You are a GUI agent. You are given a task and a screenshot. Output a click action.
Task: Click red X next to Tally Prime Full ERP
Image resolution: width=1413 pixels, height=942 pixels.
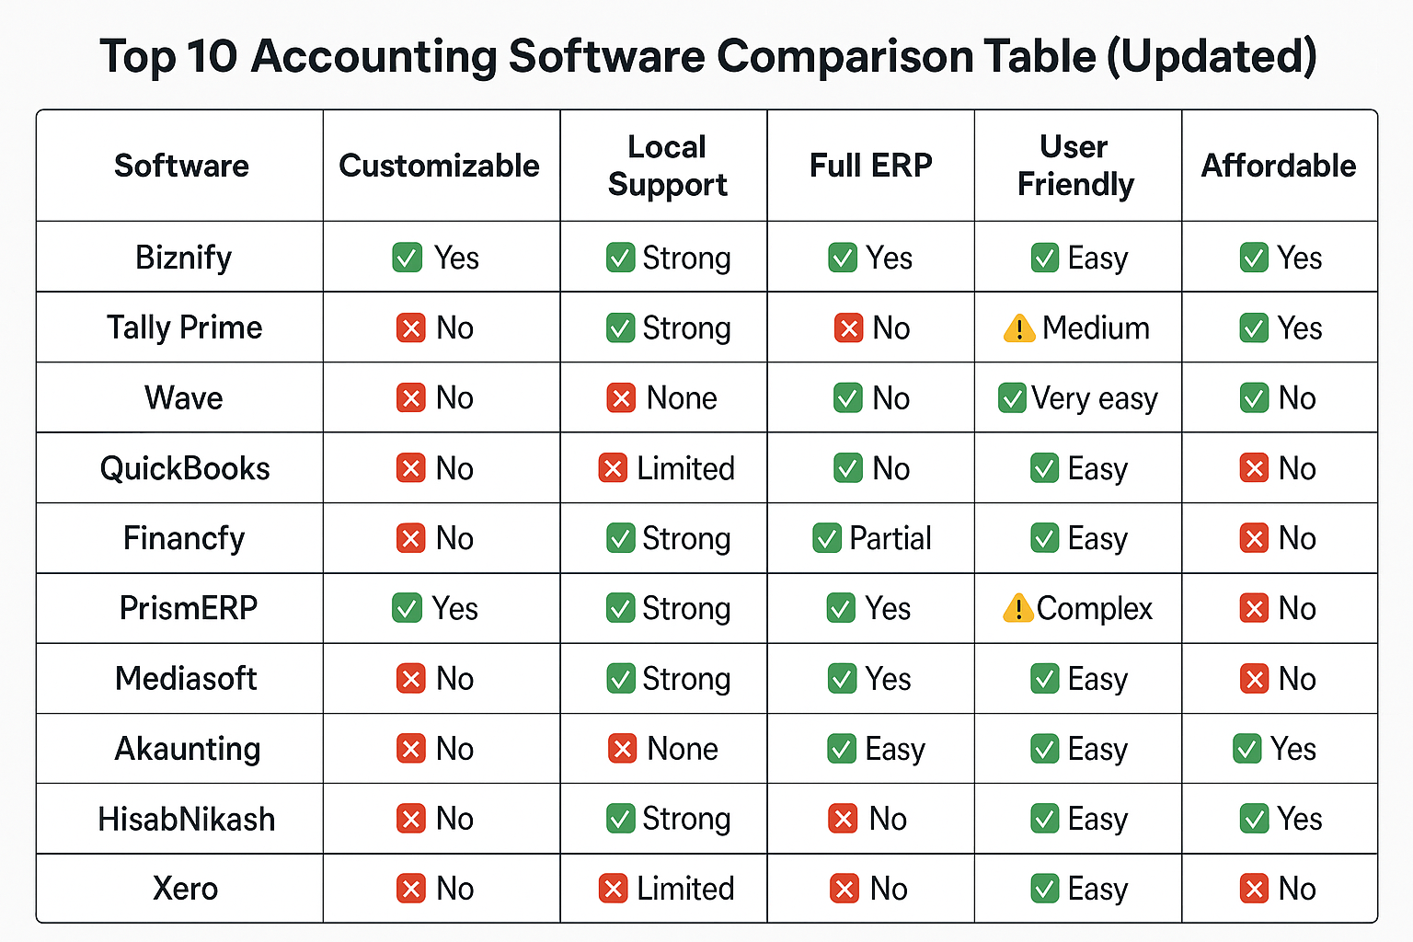848,328
